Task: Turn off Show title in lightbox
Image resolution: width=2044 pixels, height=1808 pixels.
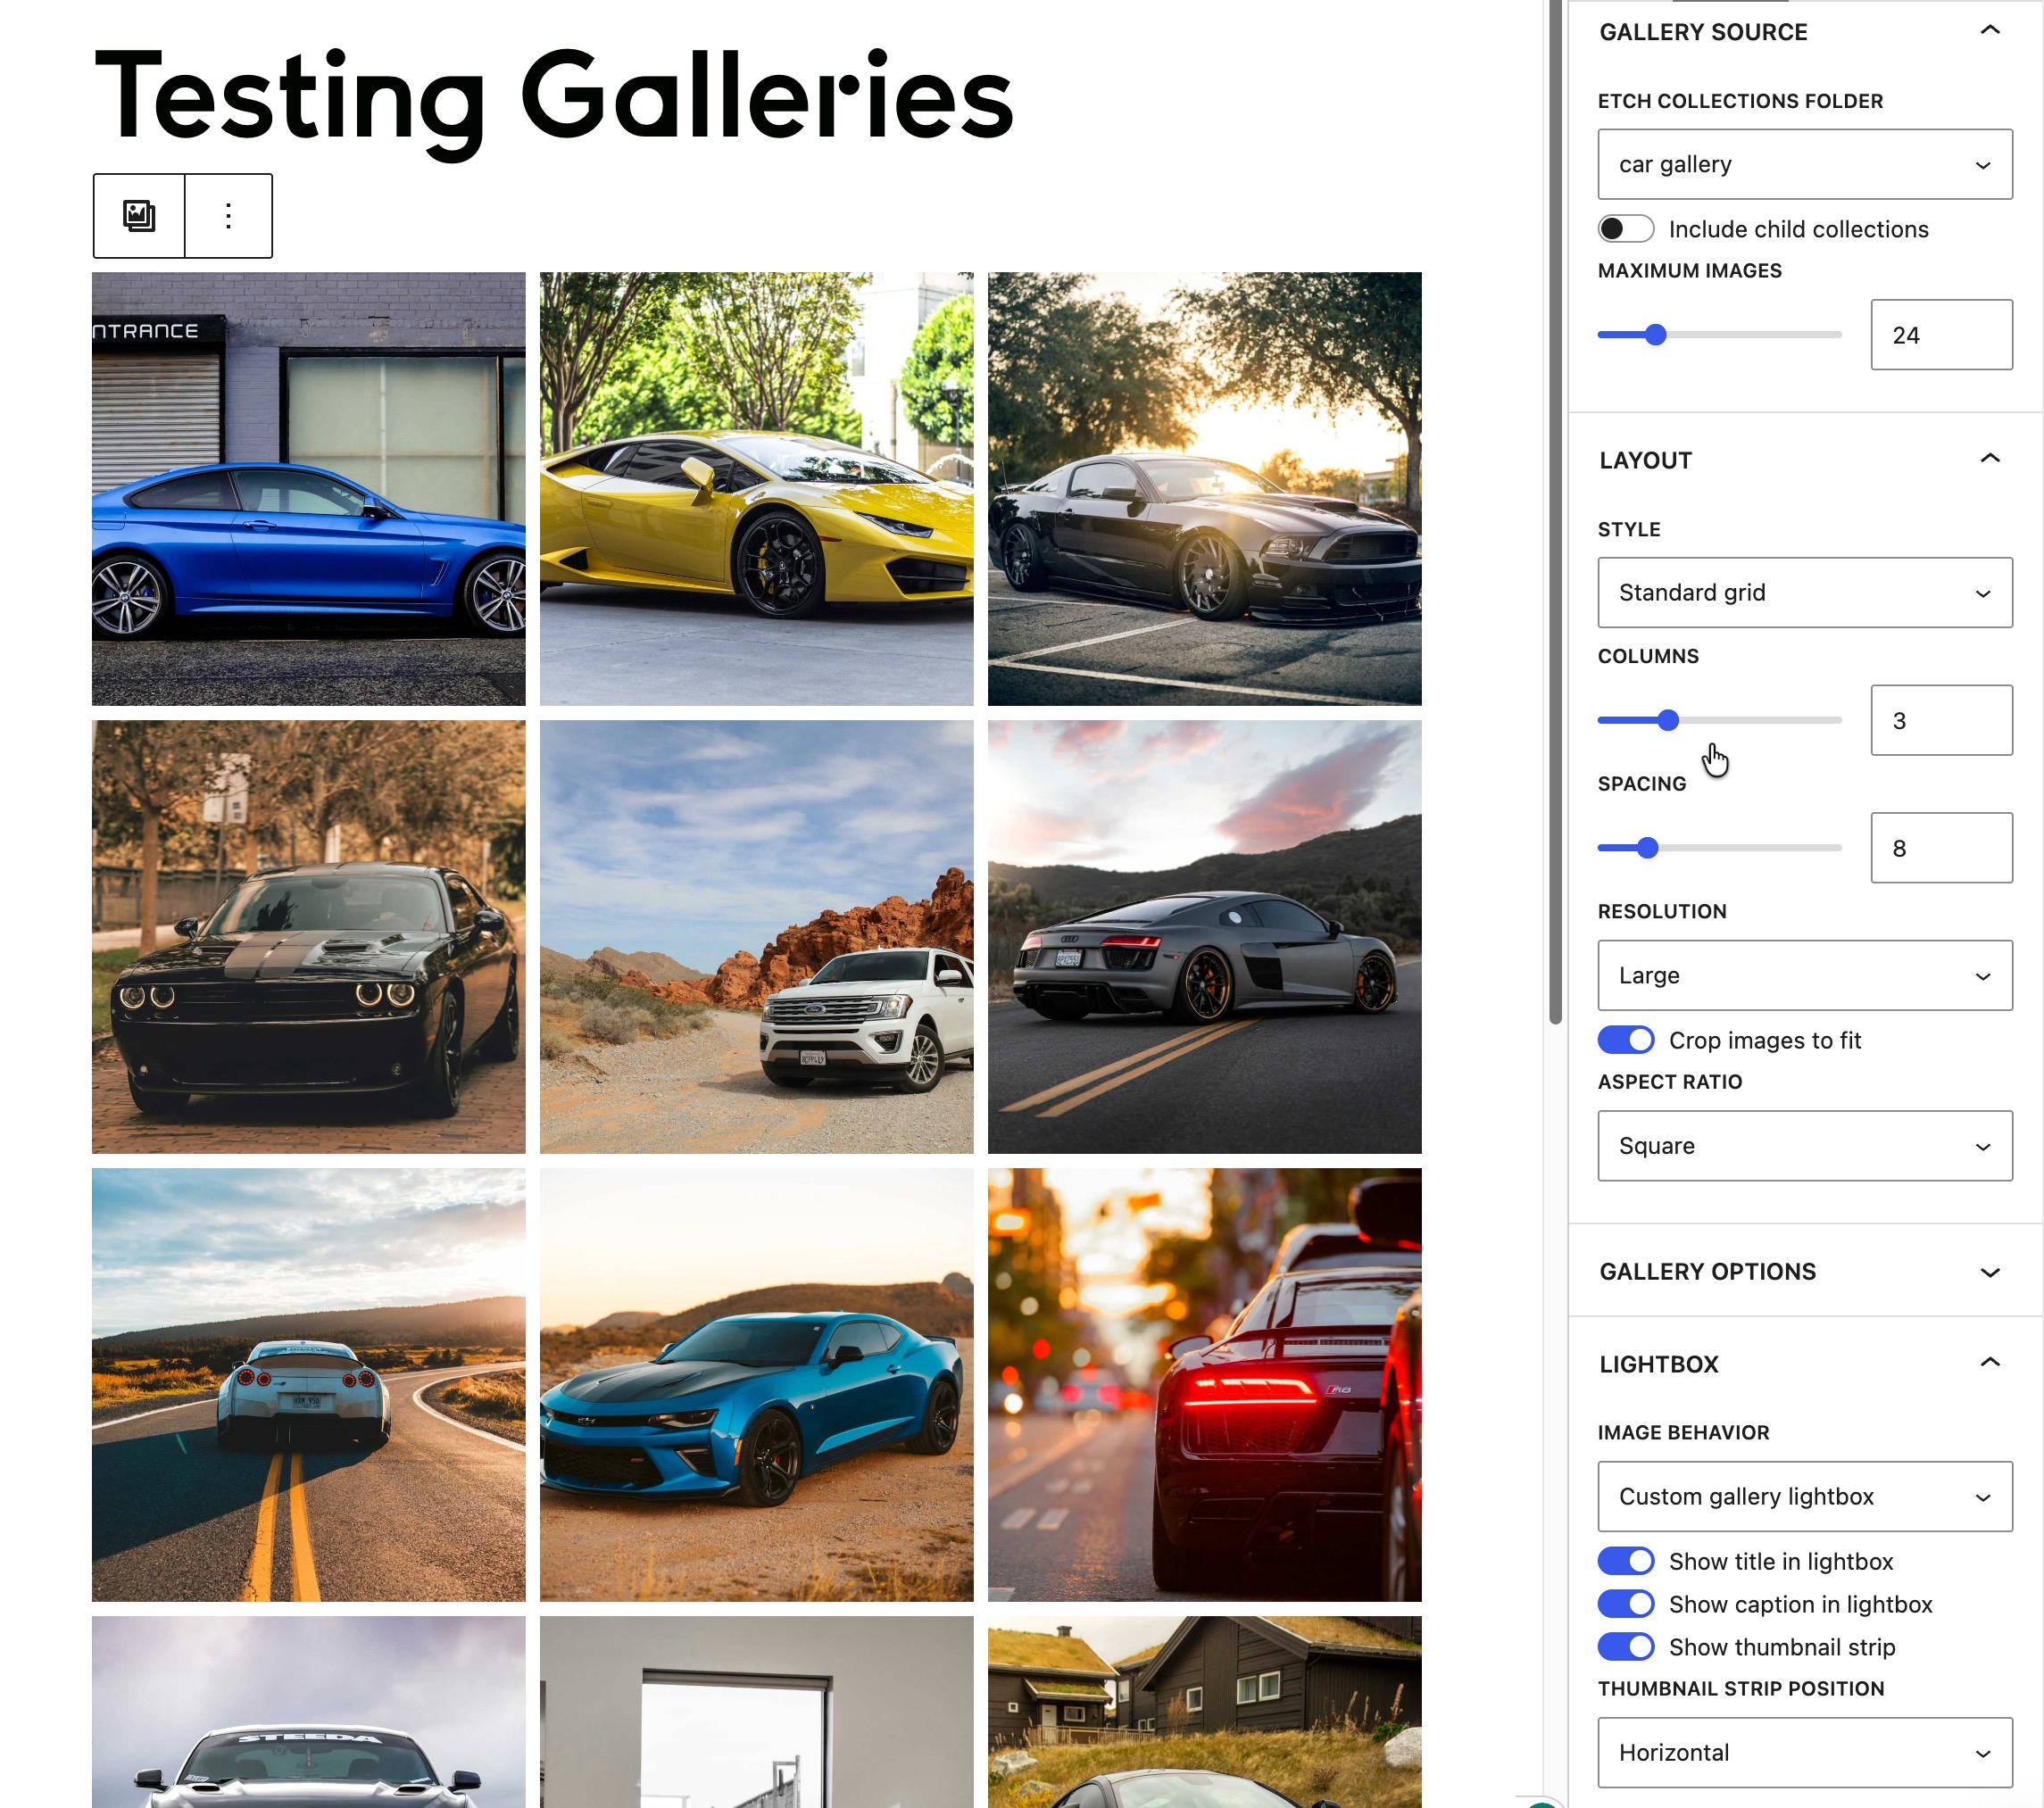Action: pos(1626,1561)
